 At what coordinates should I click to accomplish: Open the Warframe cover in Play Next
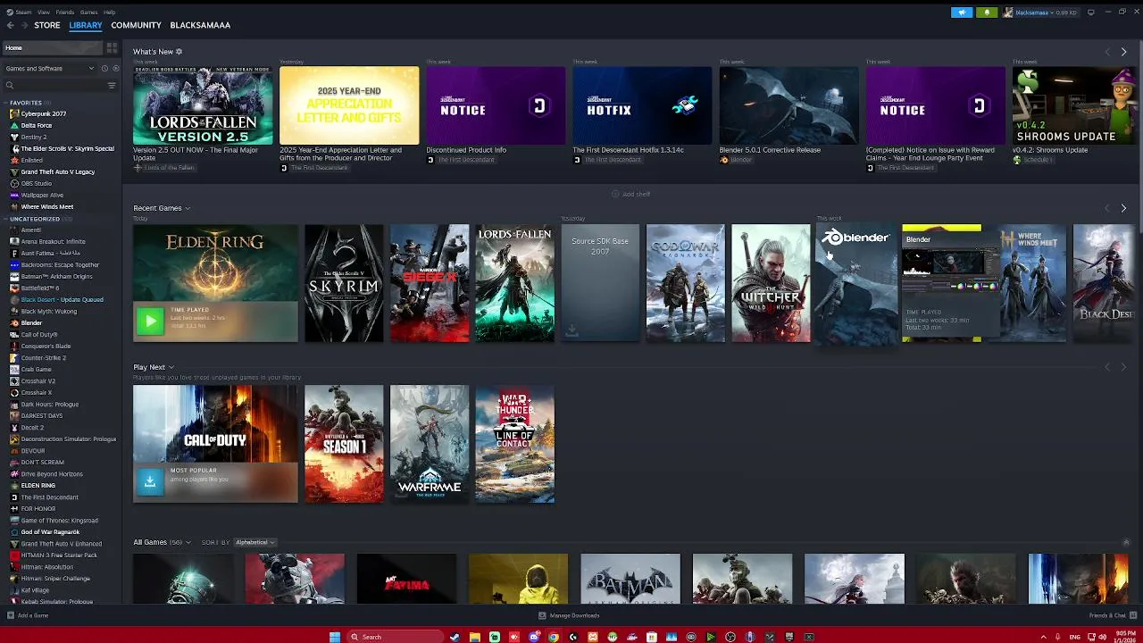(x=430, y=444)
